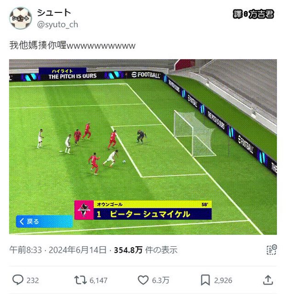Click the ハイライト highlight label

63,71
